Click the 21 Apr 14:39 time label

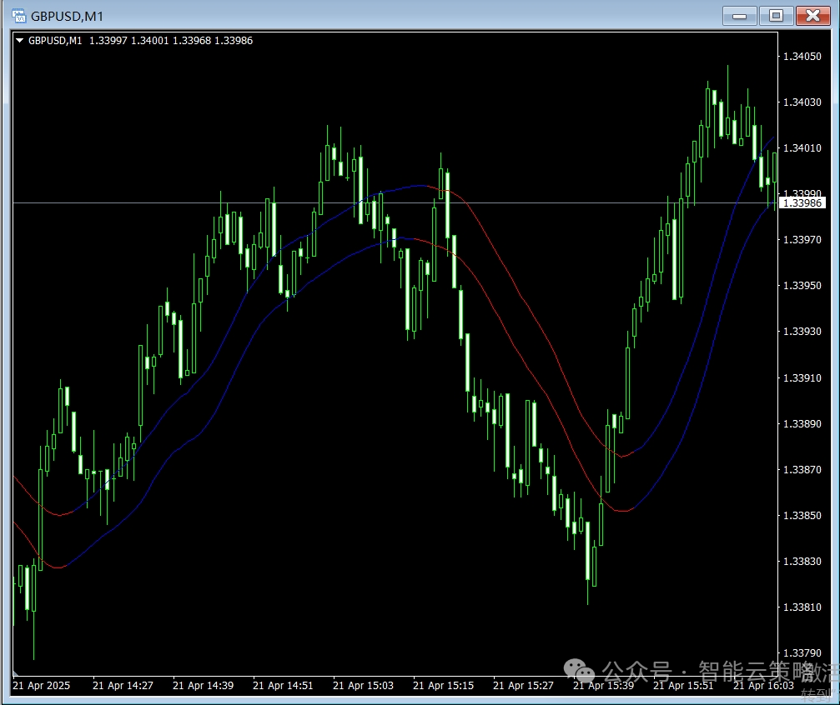(x=203, y=686)
